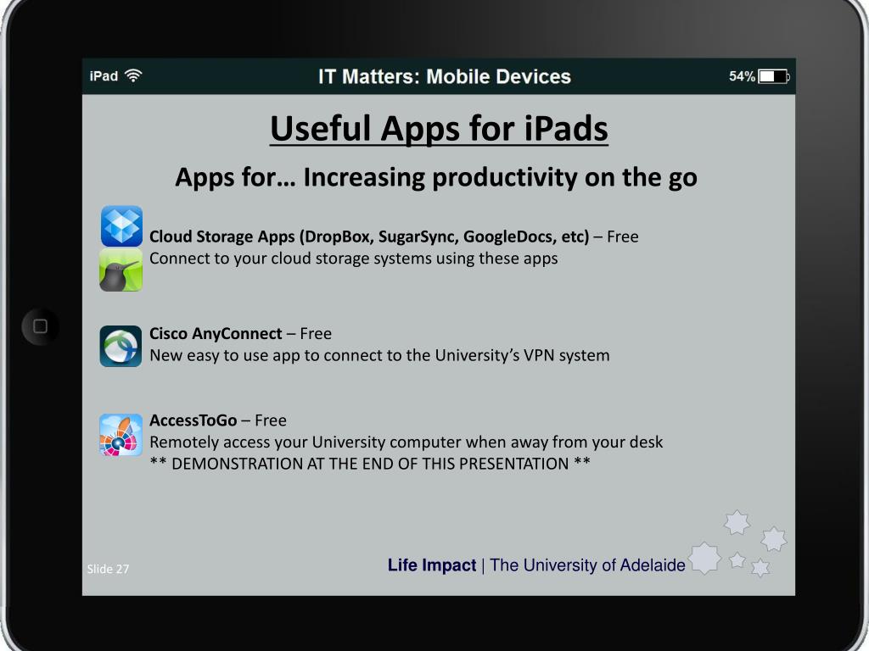This screenshot has height=651, width=869.
Task: Click the "Useful Apps for iPads" heading
Action: point(439,129)
